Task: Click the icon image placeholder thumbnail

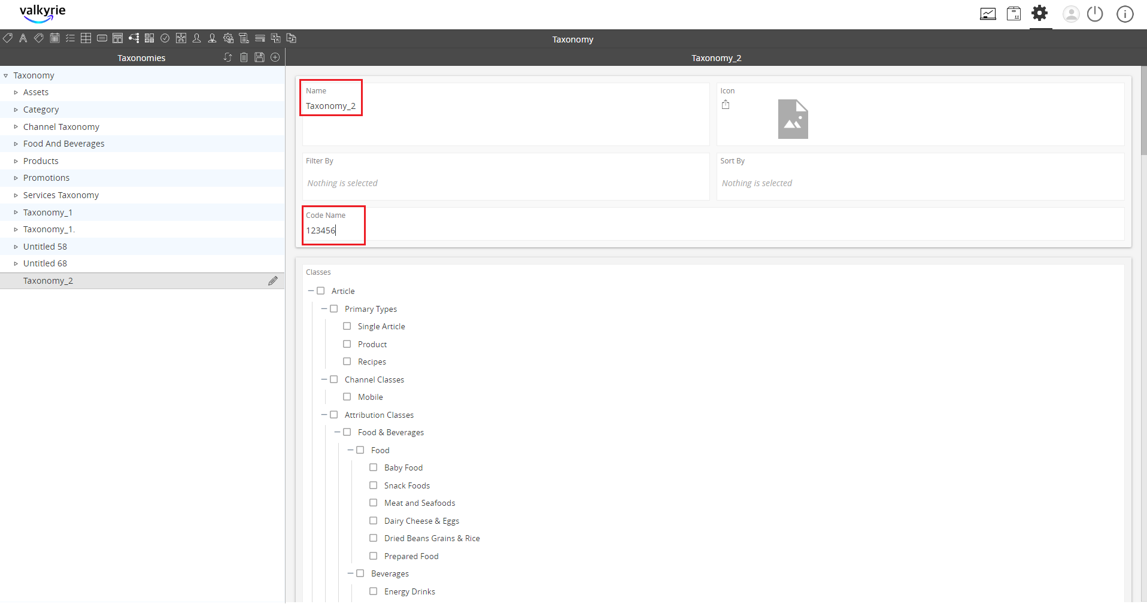Action: click(x=793, y=119)
